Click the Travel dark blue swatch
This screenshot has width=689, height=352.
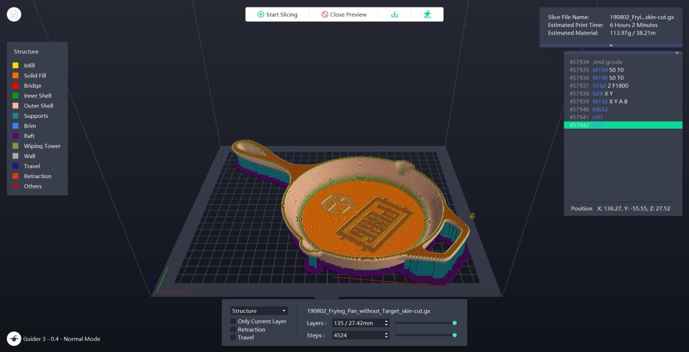pos(15,166)
